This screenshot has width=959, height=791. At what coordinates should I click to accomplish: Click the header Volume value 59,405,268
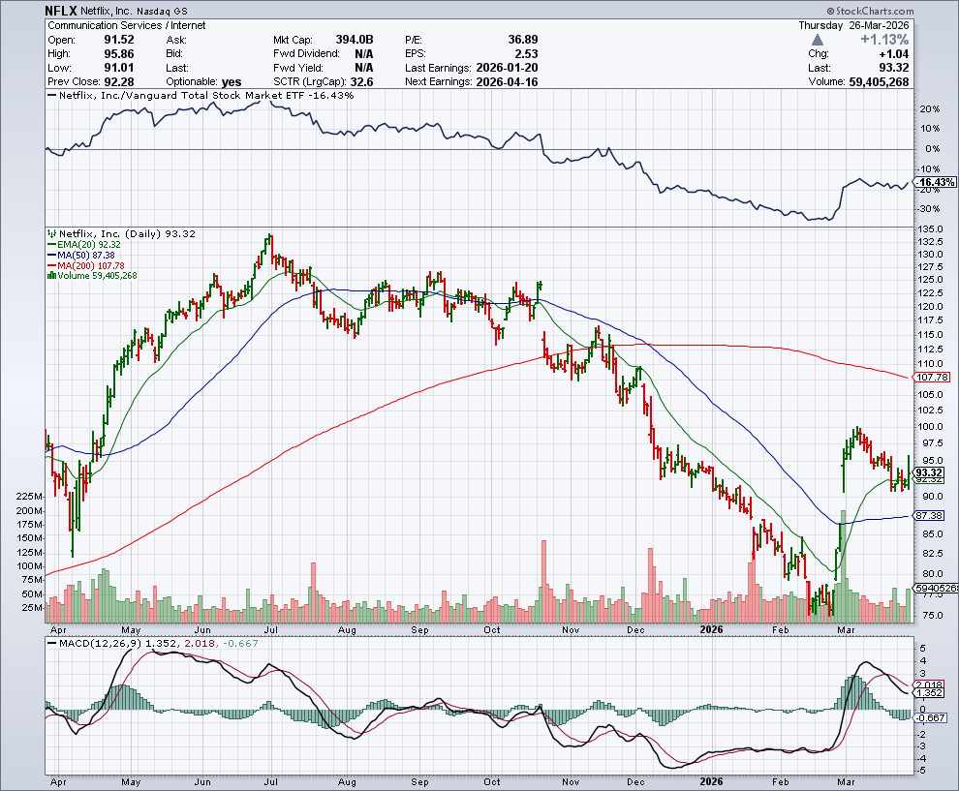[879, 82]
